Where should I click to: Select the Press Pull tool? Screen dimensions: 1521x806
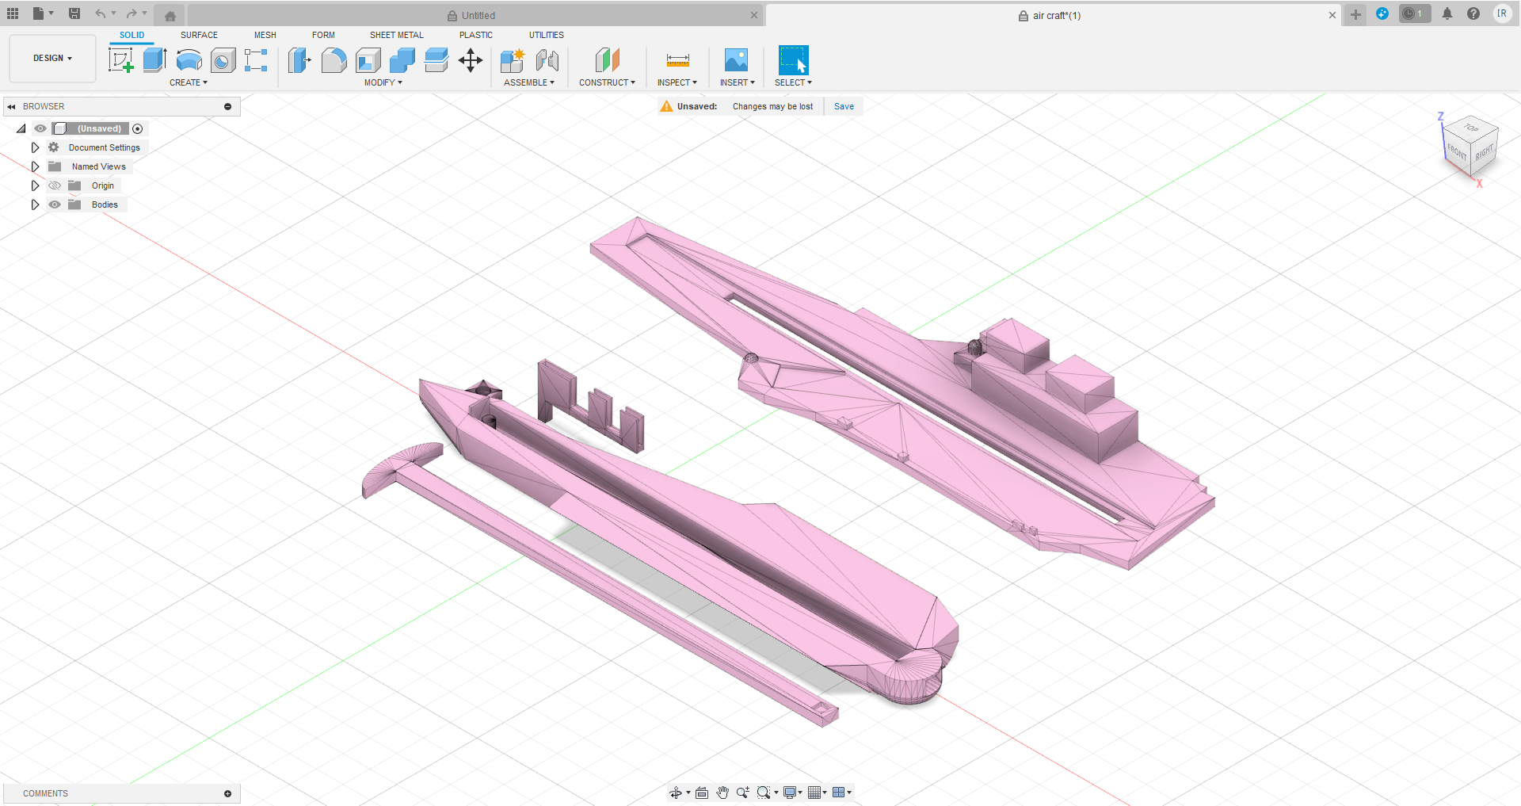click(299, 60)
